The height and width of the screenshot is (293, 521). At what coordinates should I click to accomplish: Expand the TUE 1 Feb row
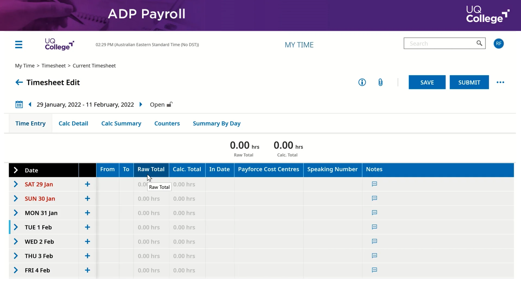pyautogui.click(x=15, y=227)
